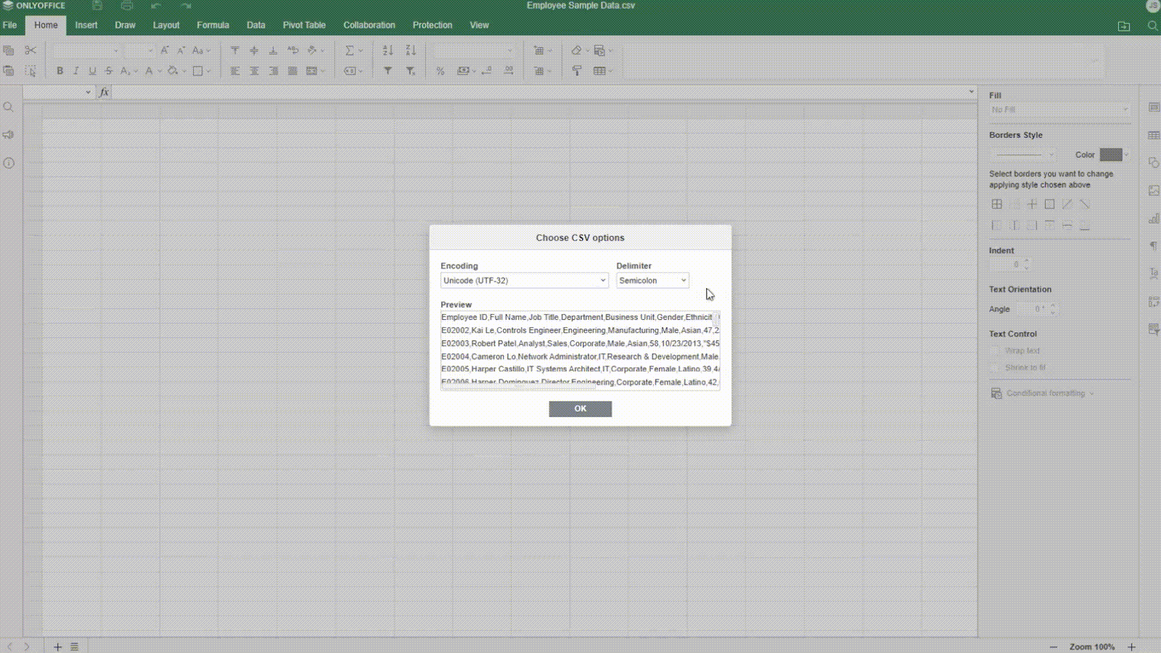Open the border Color swatch picker
1161x653 pixels.
tap(1114, 154)
